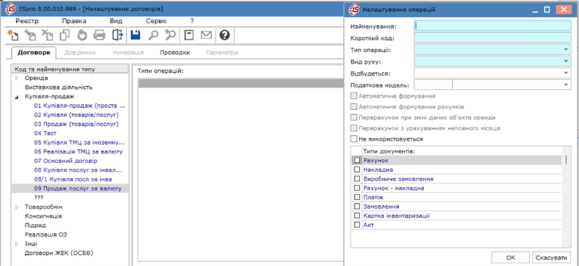Check the Рахунок document type
579x266 pixels.
357,160
